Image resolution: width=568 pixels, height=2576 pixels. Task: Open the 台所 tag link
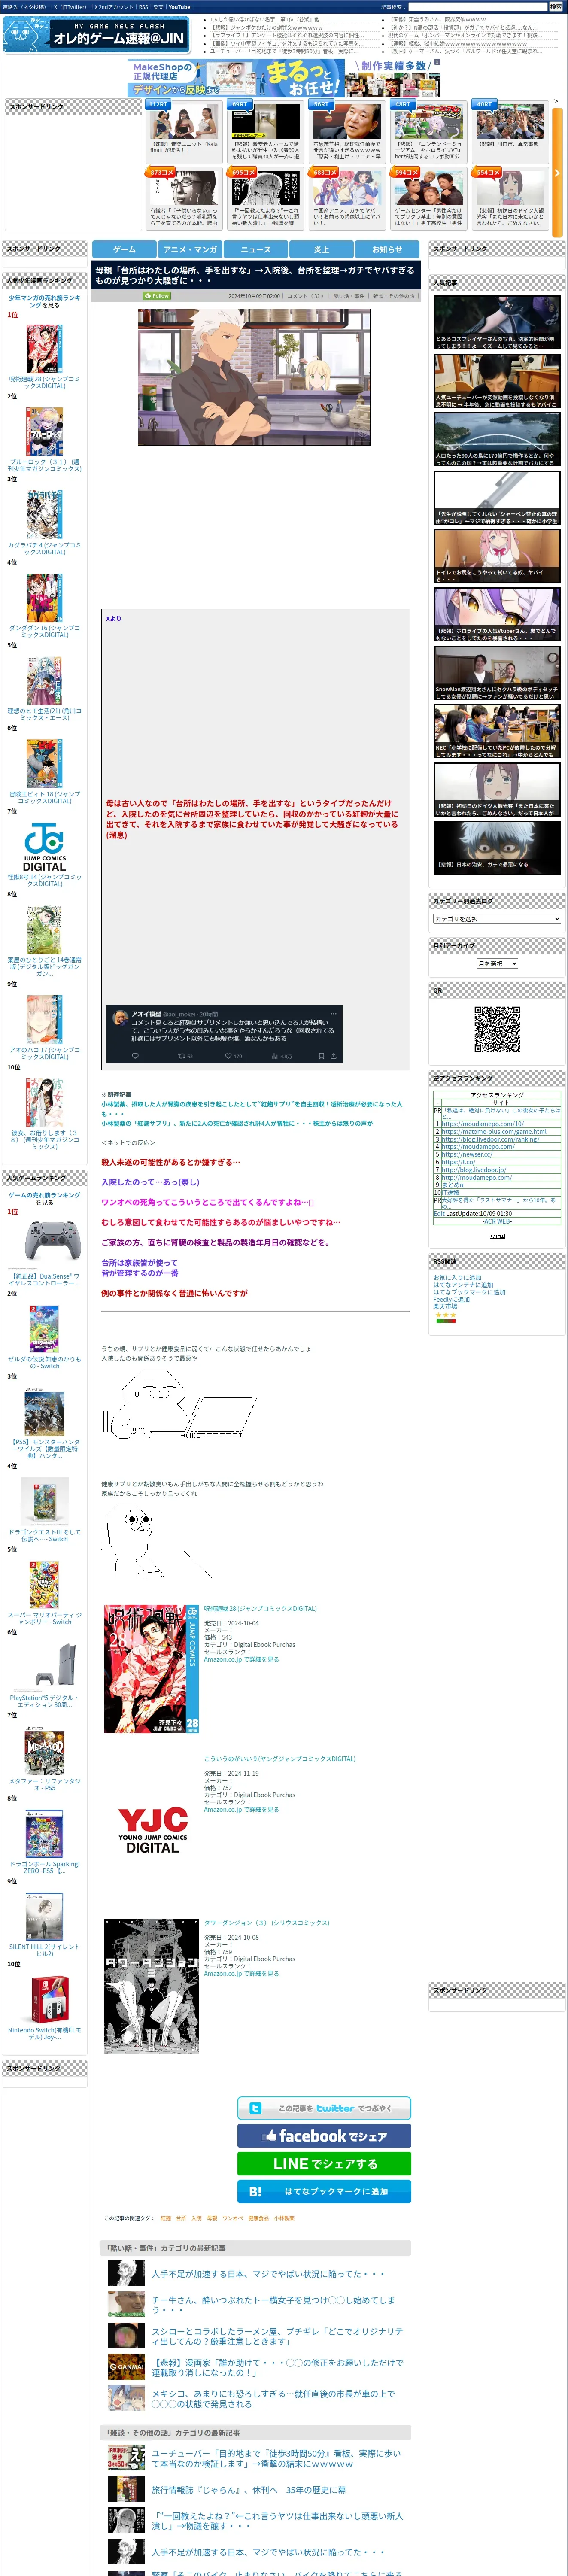[181, 2219]
